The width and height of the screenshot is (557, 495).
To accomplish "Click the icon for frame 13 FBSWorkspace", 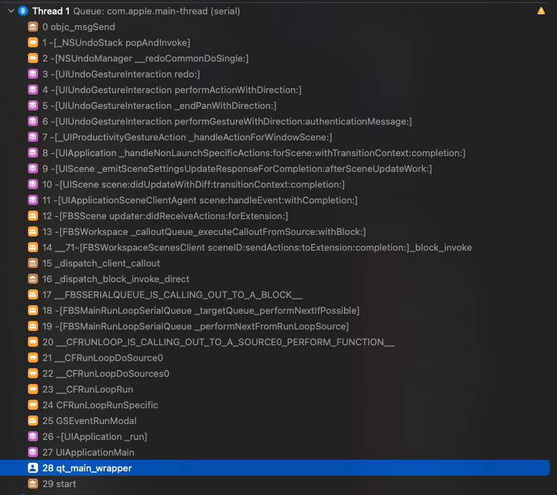I will pos(33,231).
